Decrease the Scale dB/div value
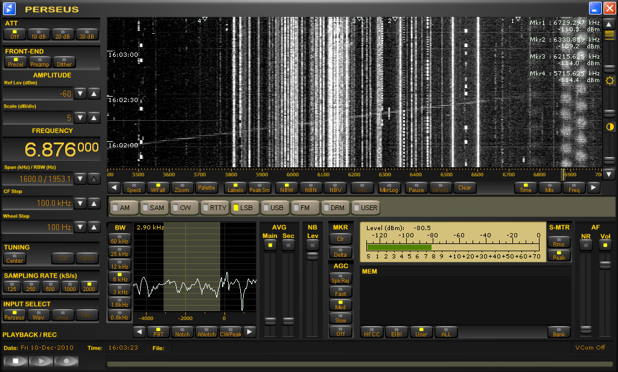The height and width of the screenshot is (372, 618). coord(80,118)
